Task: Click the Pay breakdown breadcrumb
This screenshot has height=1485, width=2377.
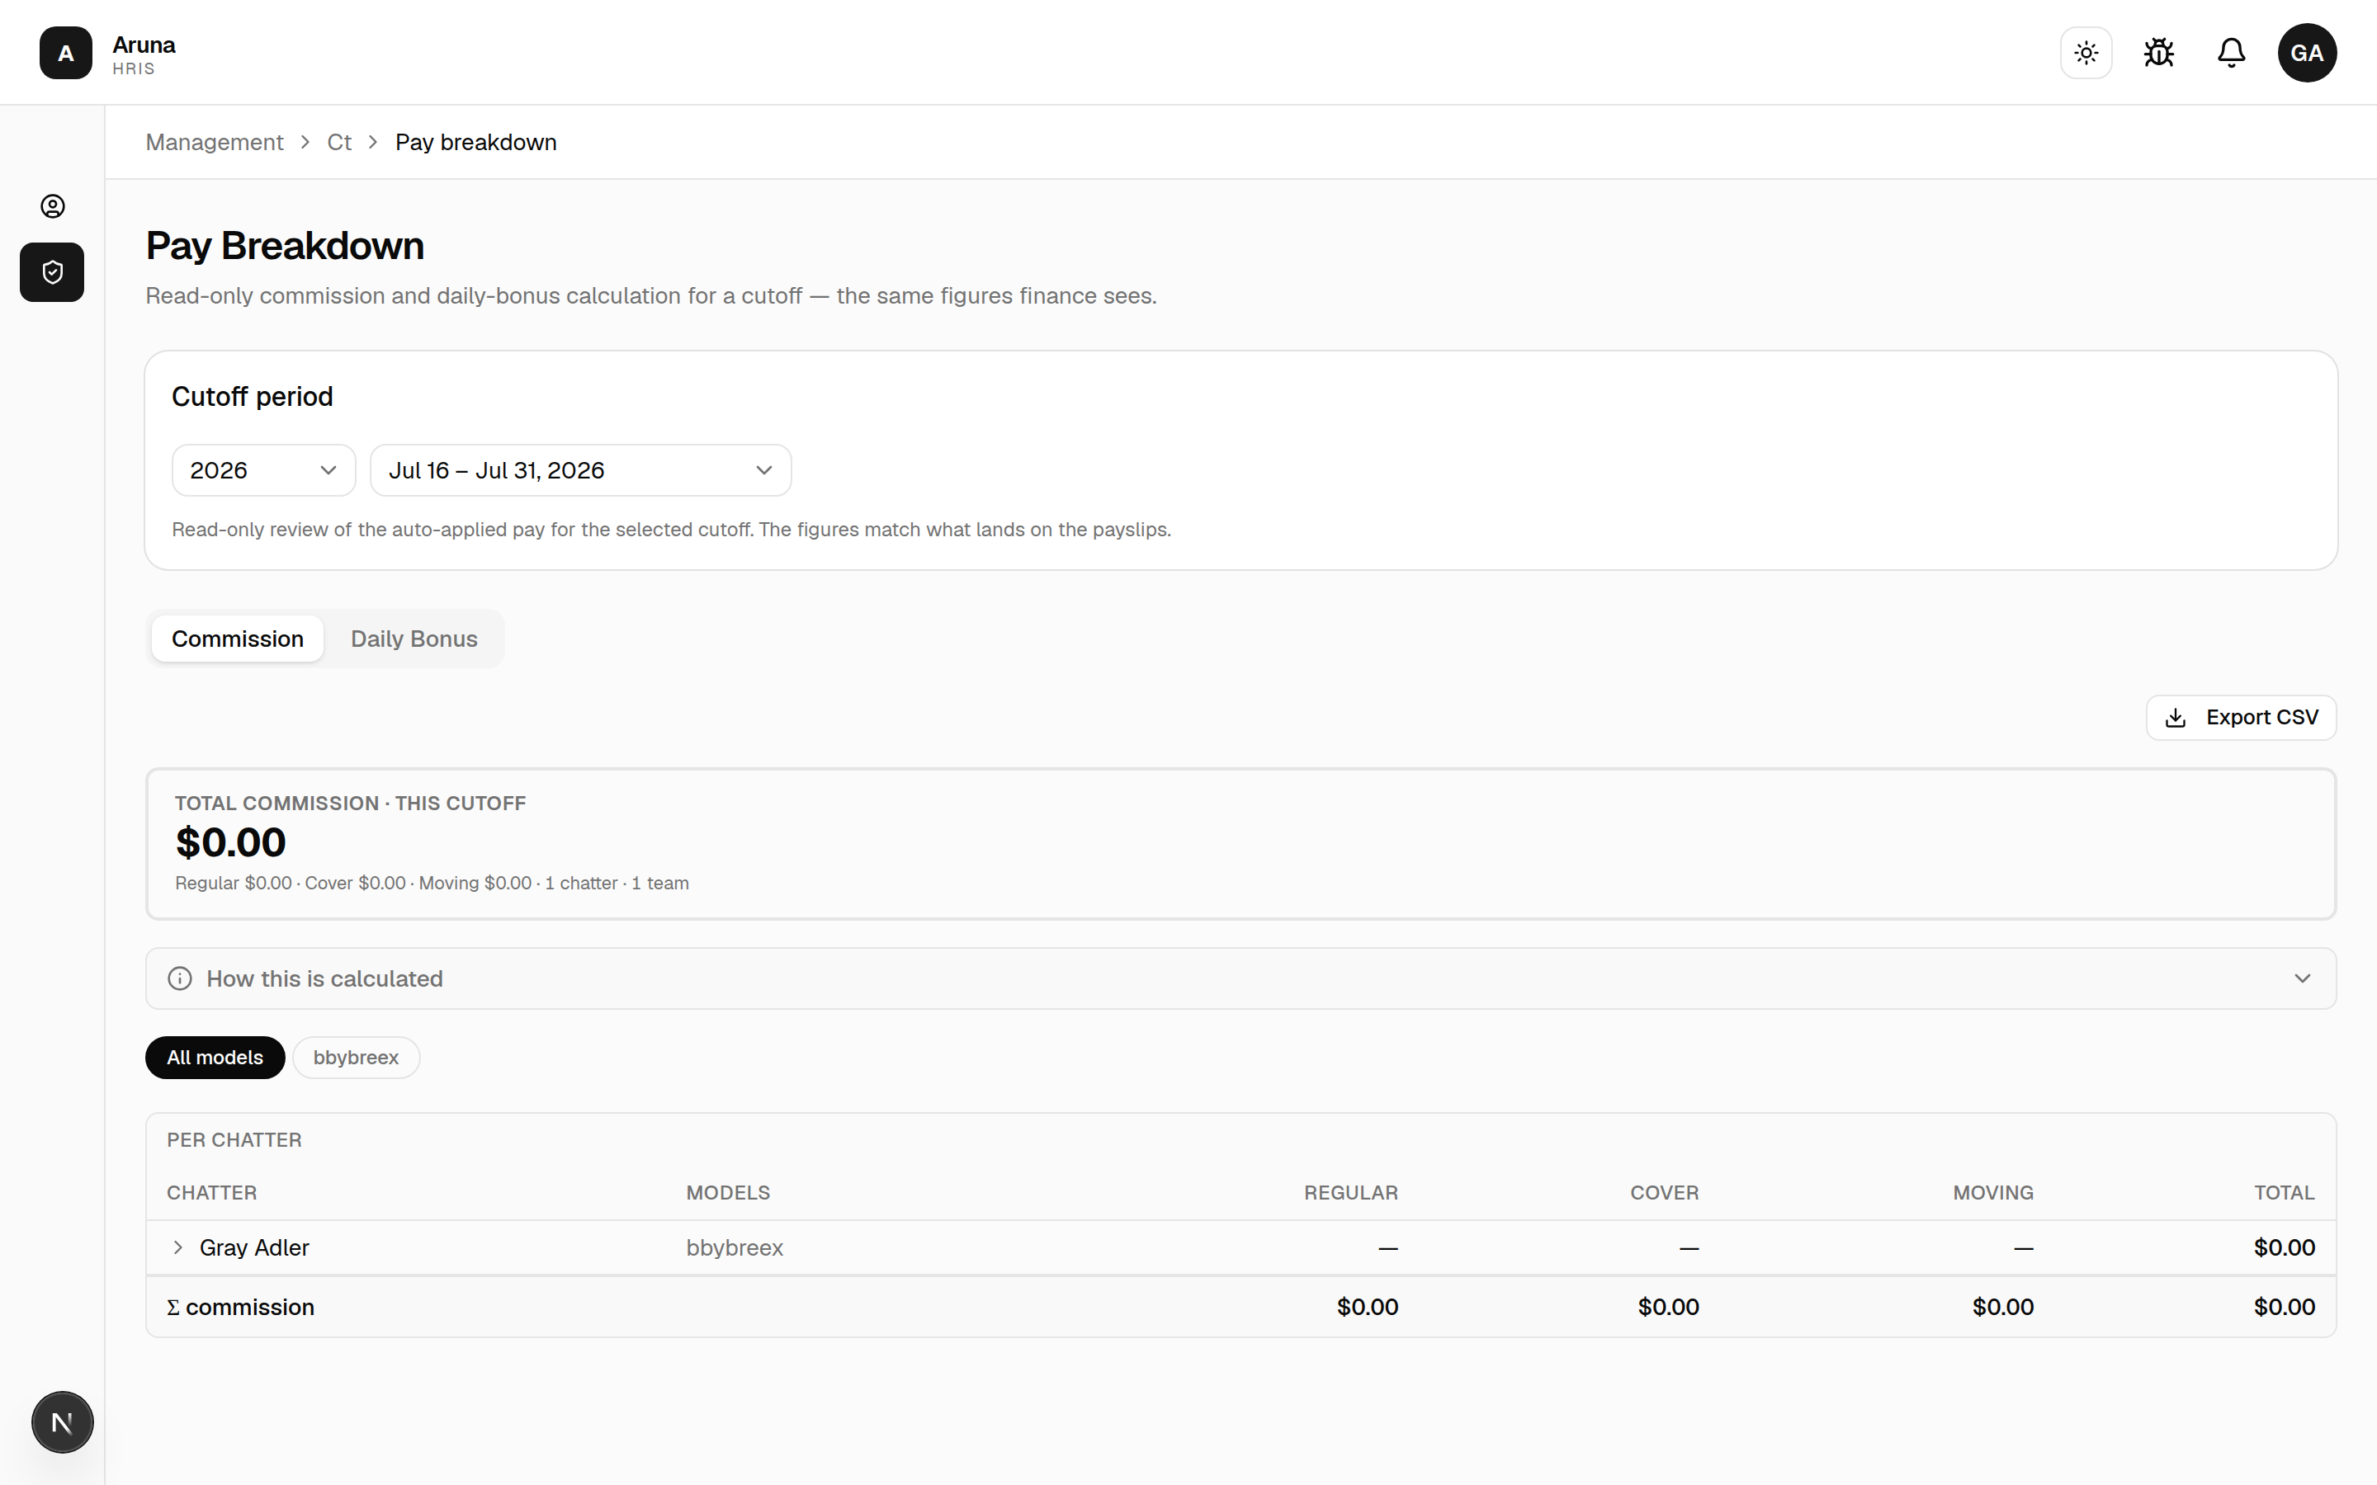Action: click(475, 143)
